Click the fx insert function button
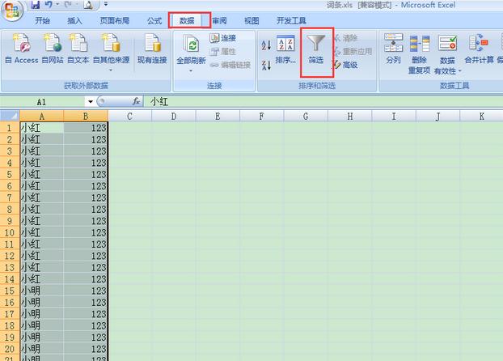 pyautogui.click(x=136, y=101)
